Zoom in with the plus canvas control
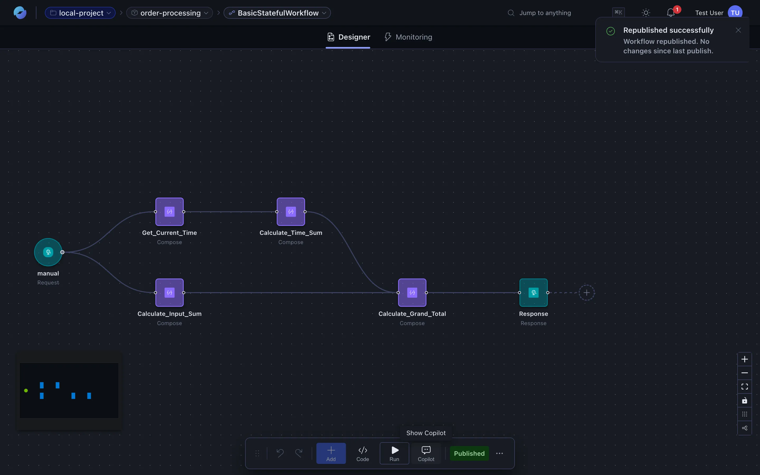 pos(745,359)
